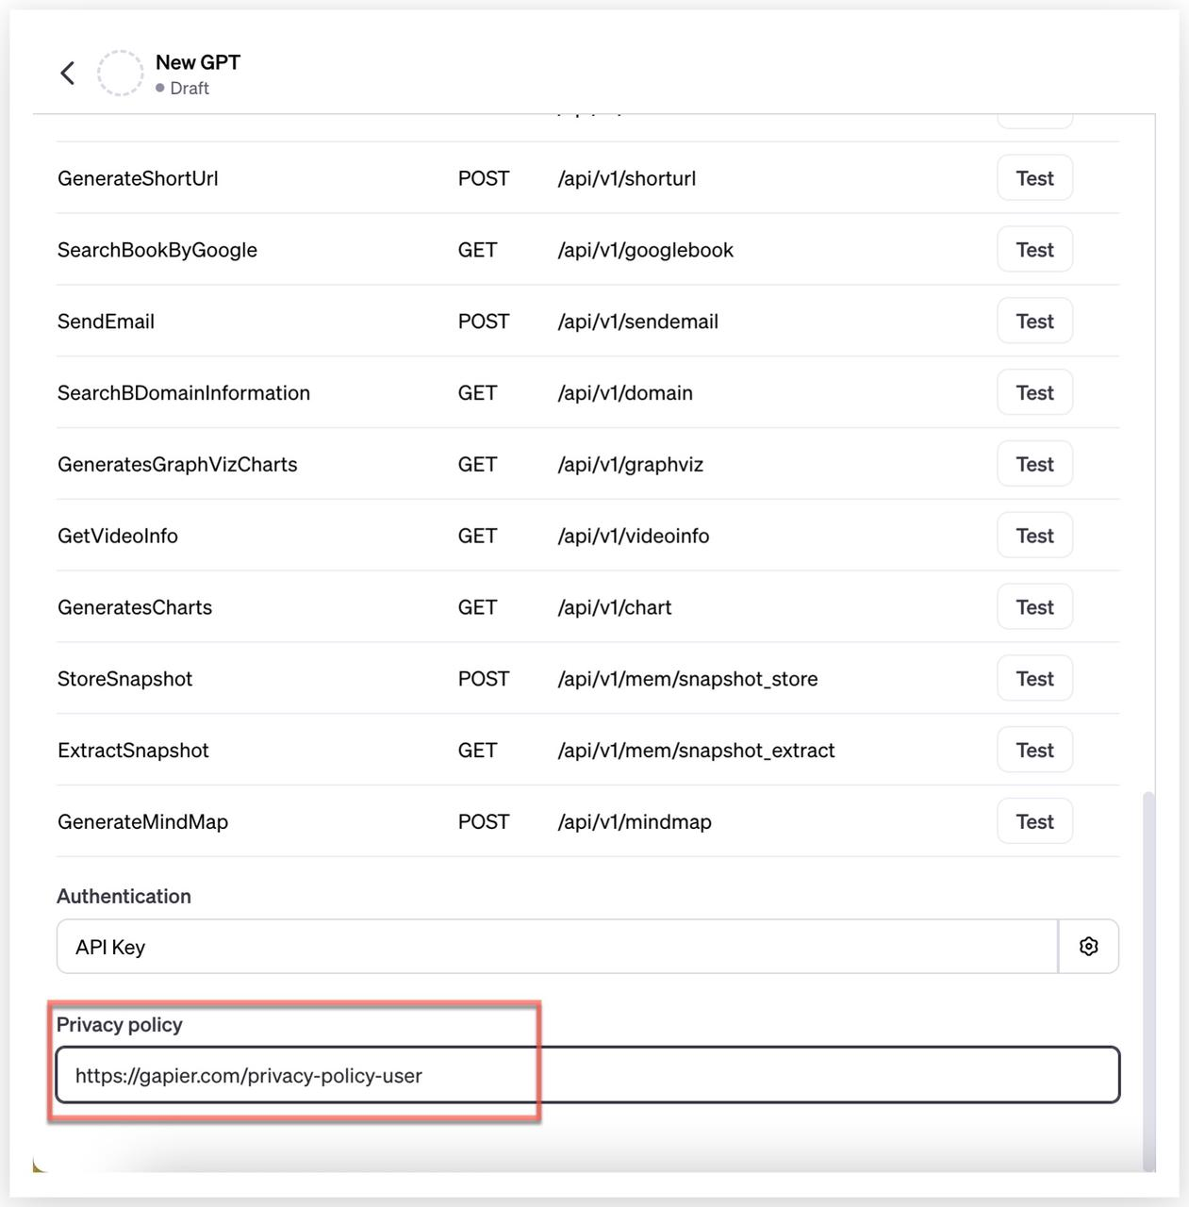
Task: Test the SearchBookByGoogle action
Action: [x=1034, y=250]
